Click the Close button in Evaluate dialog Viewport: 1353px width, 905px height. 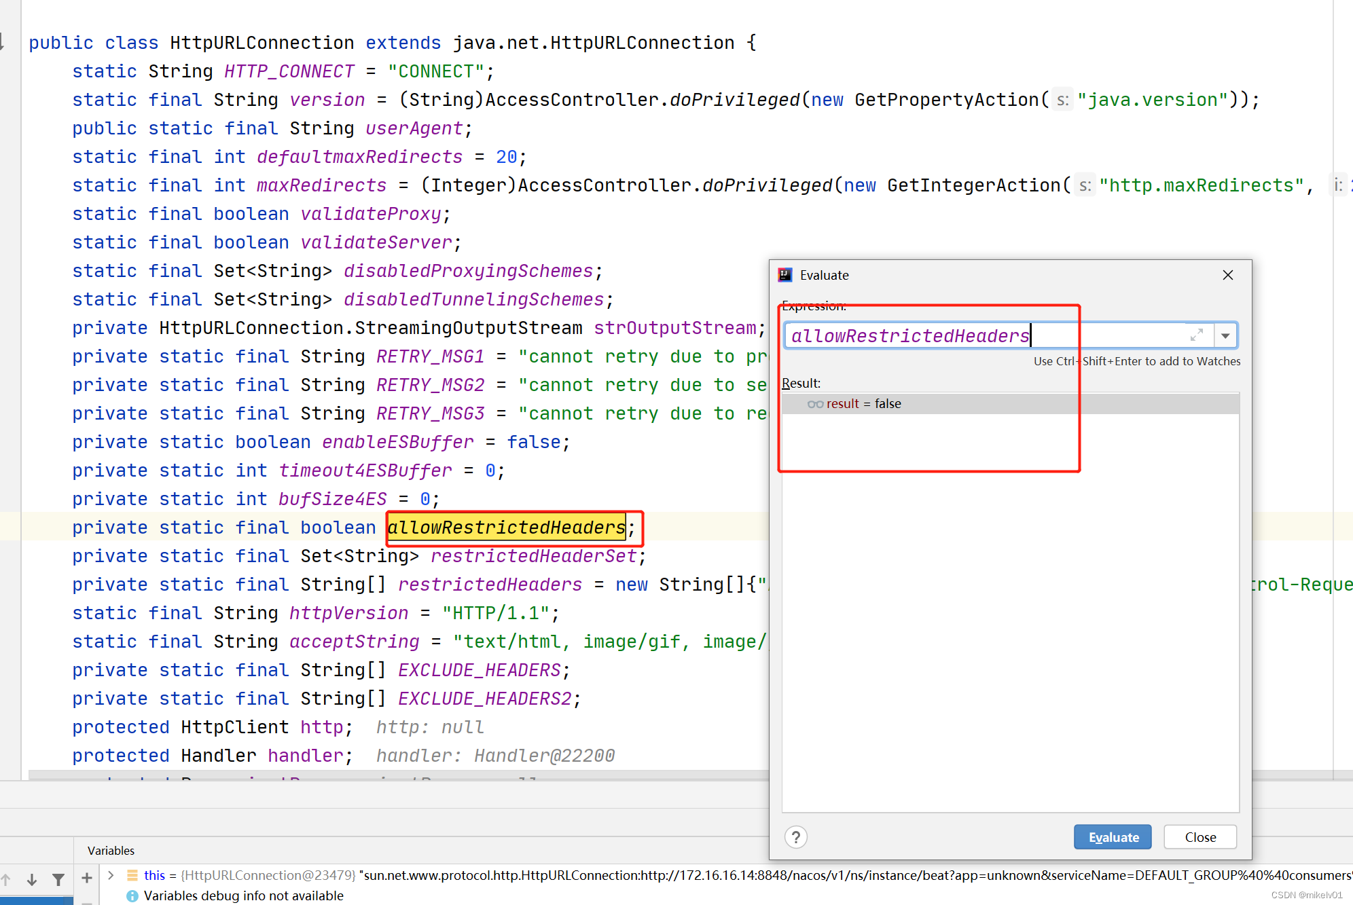(x=1200, y=837)
